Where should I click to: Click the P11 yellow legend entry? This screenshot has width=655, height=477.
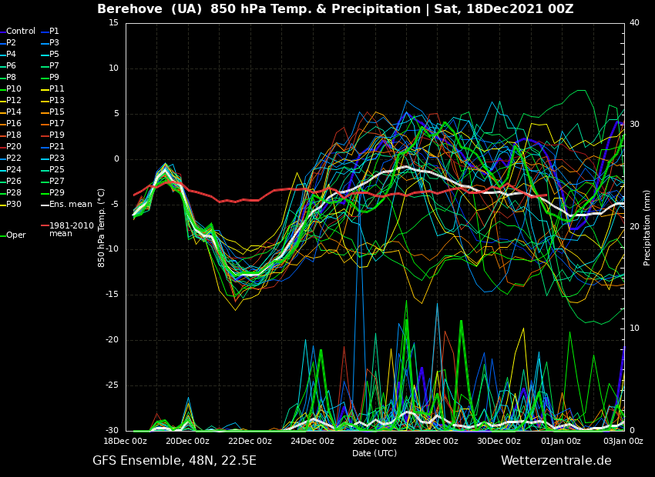[57, 89]
